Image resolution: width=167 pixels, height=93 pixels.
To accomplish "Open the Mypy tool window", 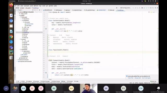I will pos(63,81).
